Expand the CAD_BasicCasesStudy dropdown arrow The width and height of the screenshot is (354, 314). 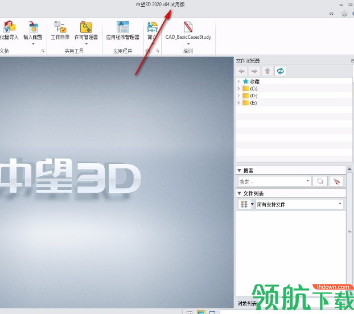188,44
